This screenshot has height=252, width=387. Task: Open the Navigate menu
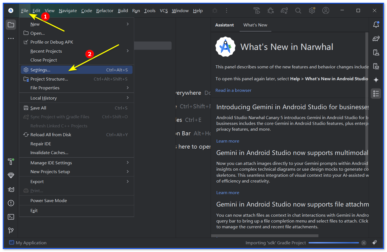[68, 10]
